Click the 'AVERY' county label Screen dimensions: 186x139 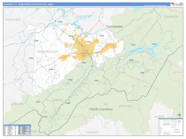coord(160,117)
